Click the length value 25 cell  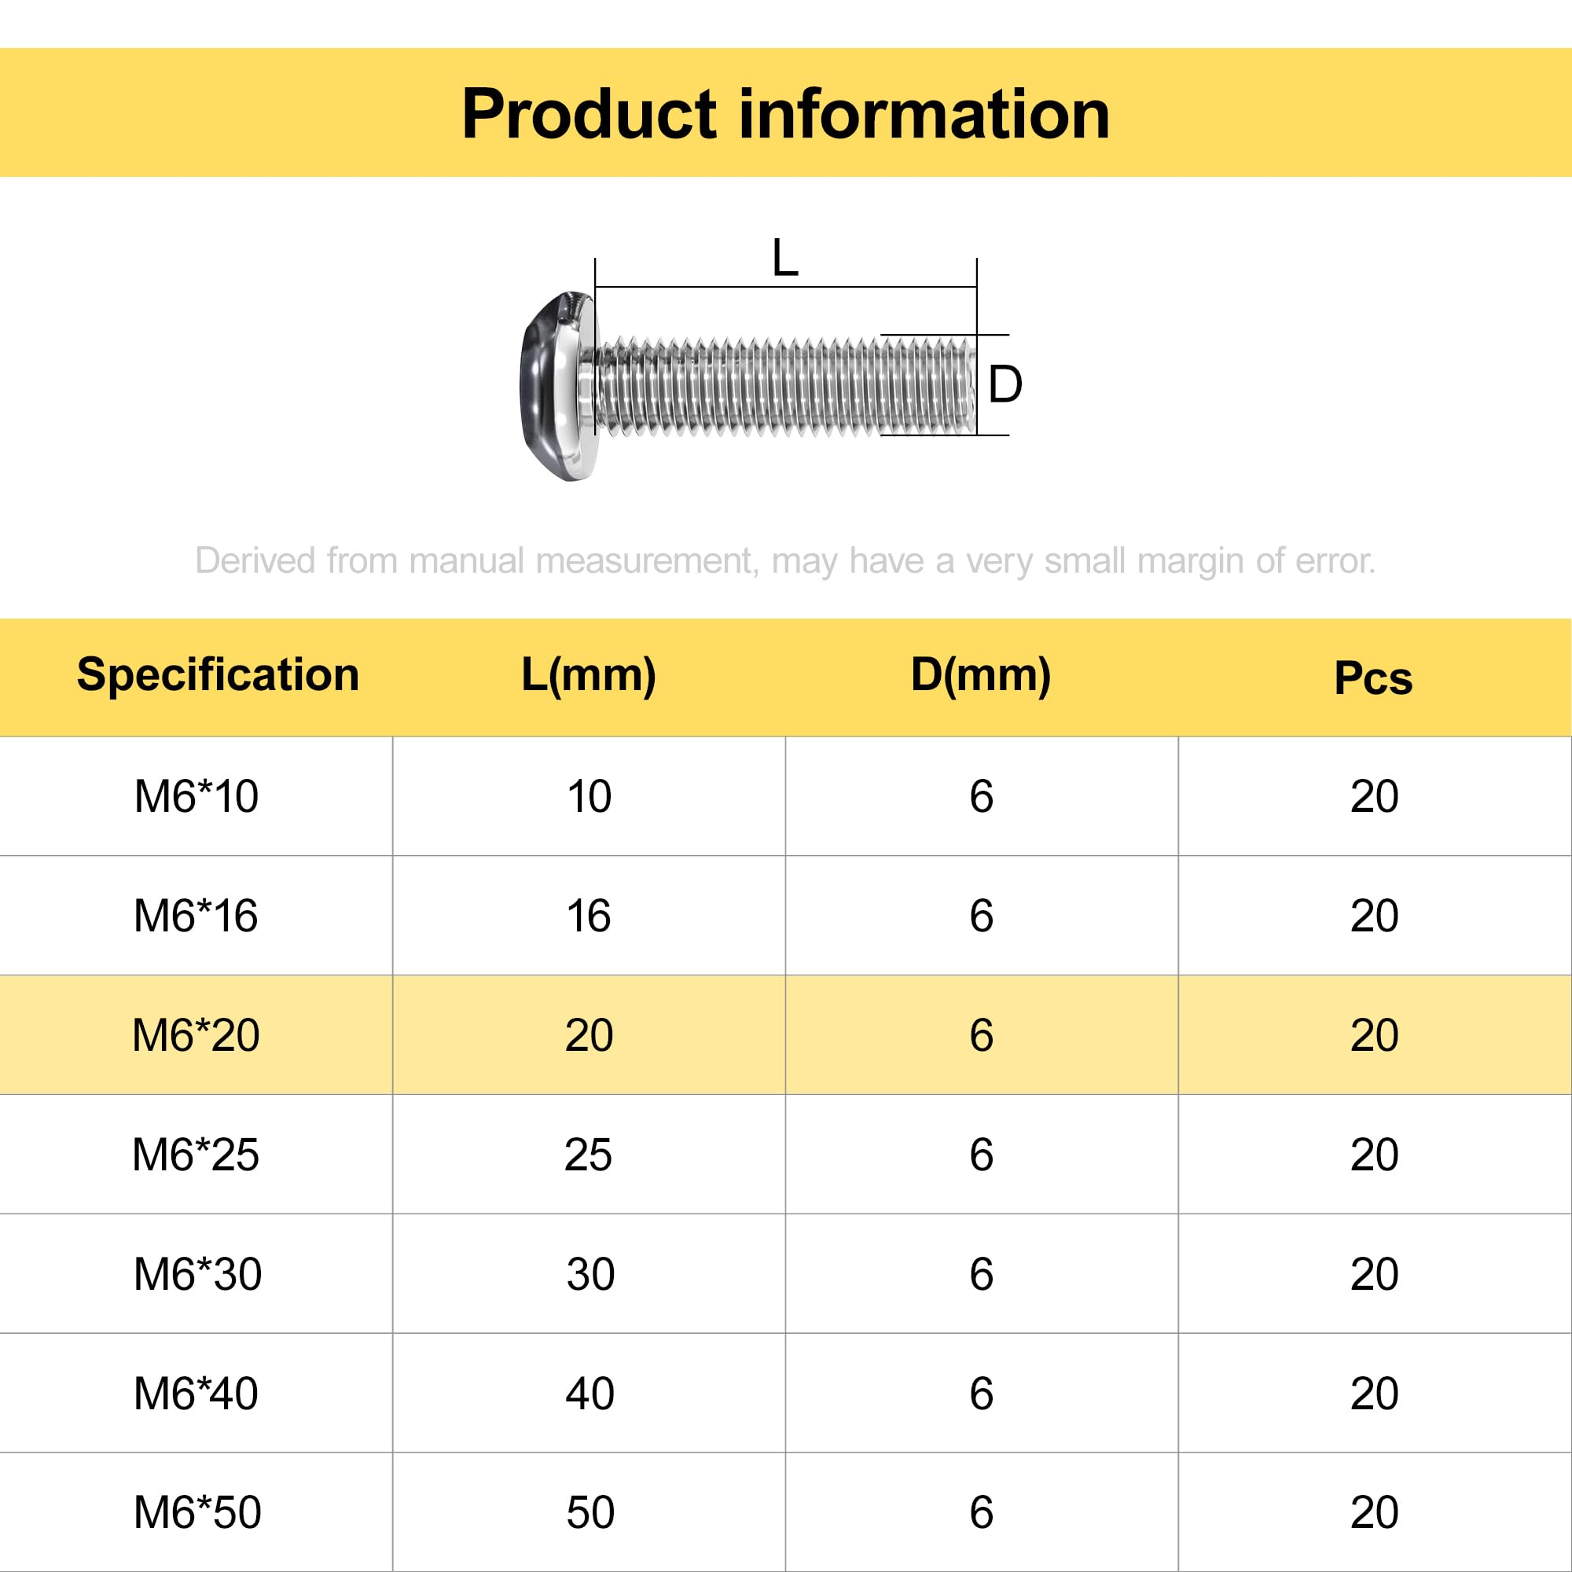(x=589, y=1155)
